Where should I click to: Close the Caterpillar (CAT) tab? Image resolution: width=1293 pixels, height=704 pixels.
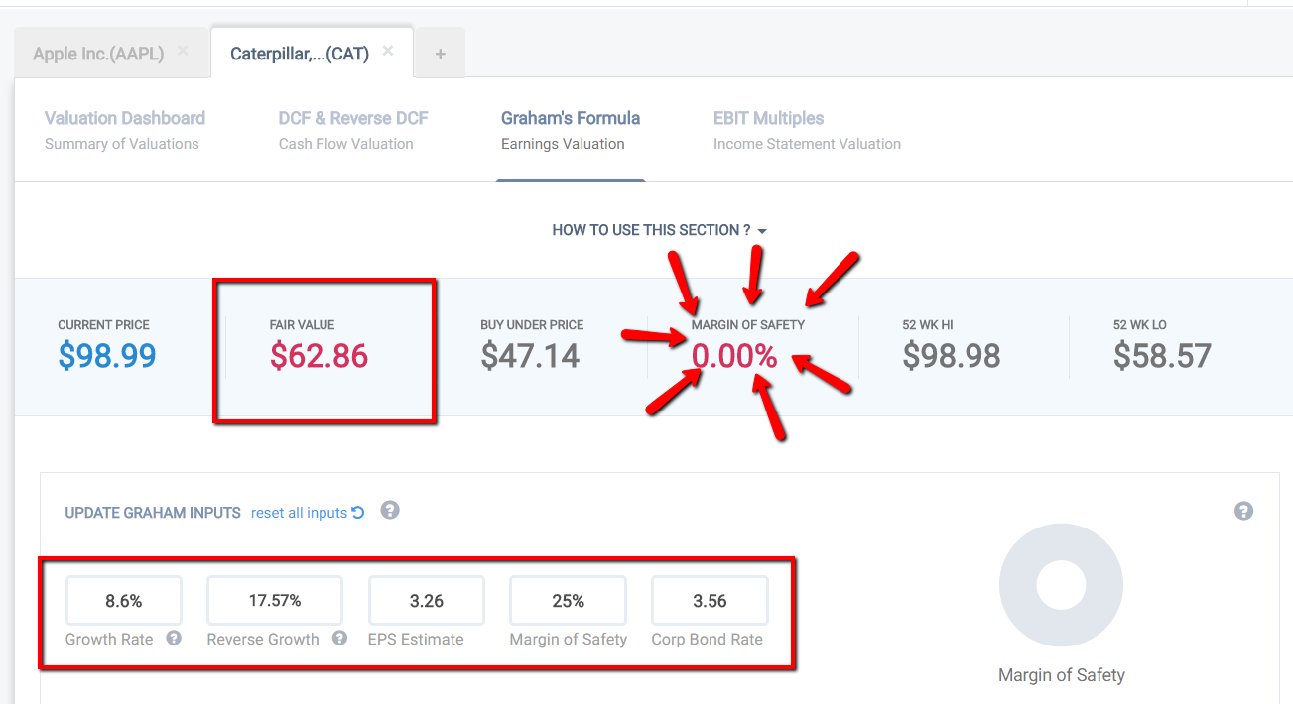[388, 50]
